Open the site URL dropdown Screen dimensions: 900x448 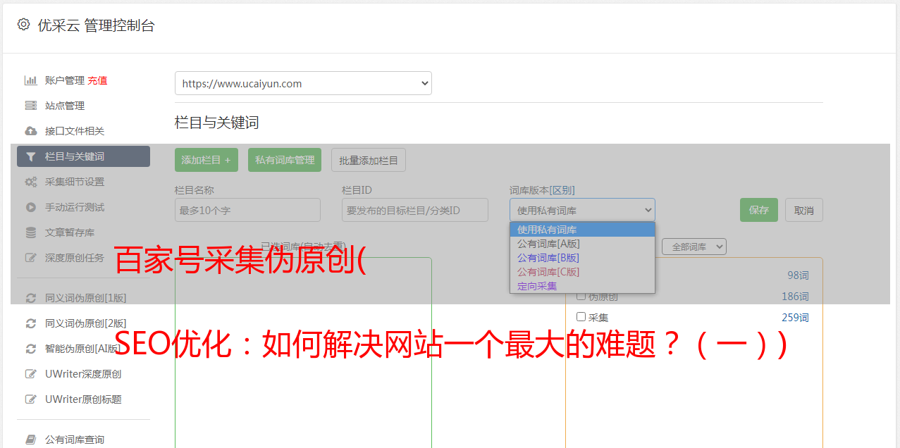pyautogui.click(x=303, y=83)
